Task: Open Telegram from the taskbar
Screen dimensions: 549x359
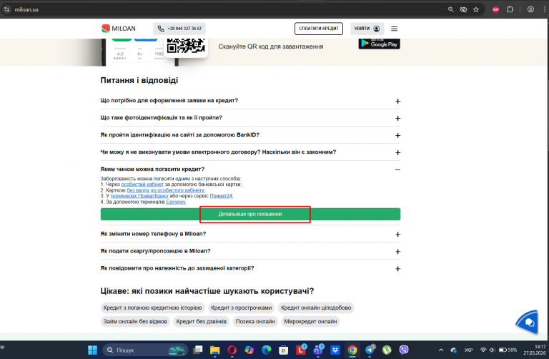Action: click(x=370, y=350)
